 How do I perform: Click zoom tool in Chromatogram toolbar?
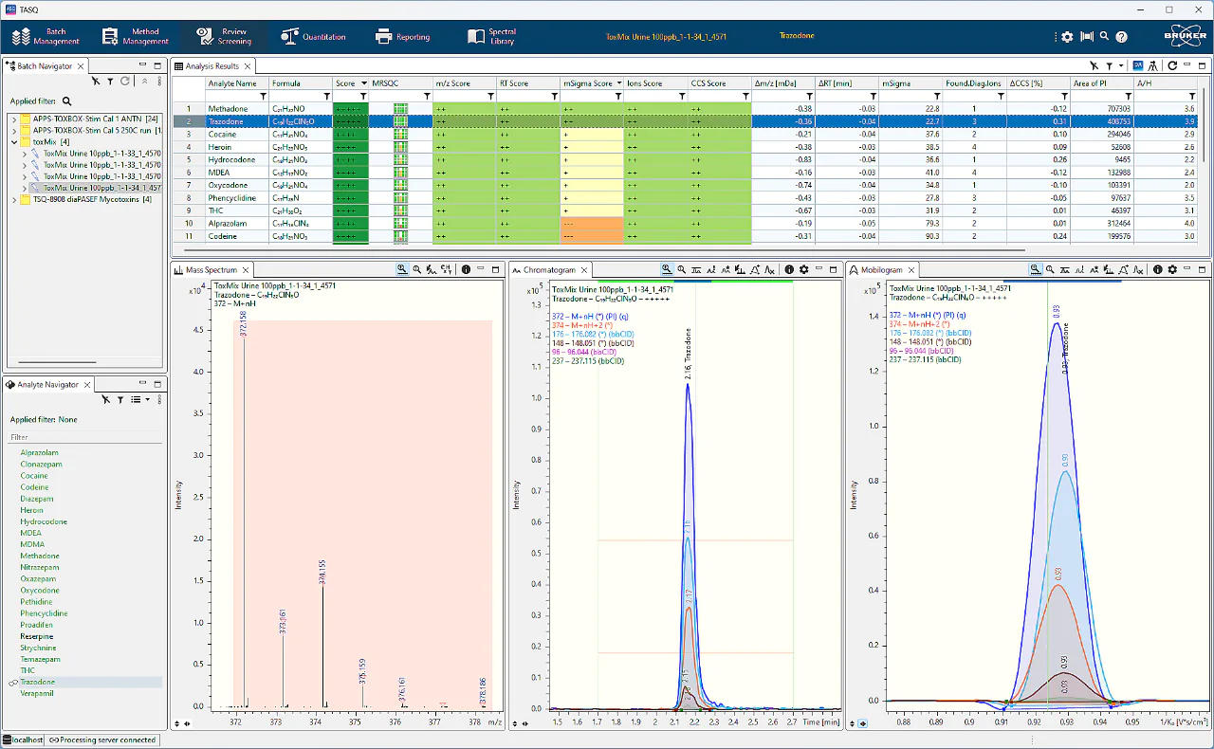pyautogui.click(x=667, y=270)
